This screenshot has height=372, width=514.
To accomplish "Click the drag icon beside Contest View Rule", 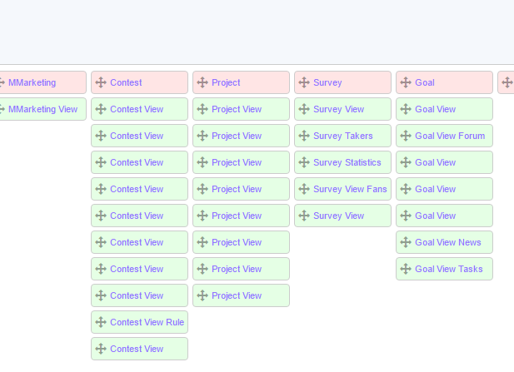I will pos(101,322).
